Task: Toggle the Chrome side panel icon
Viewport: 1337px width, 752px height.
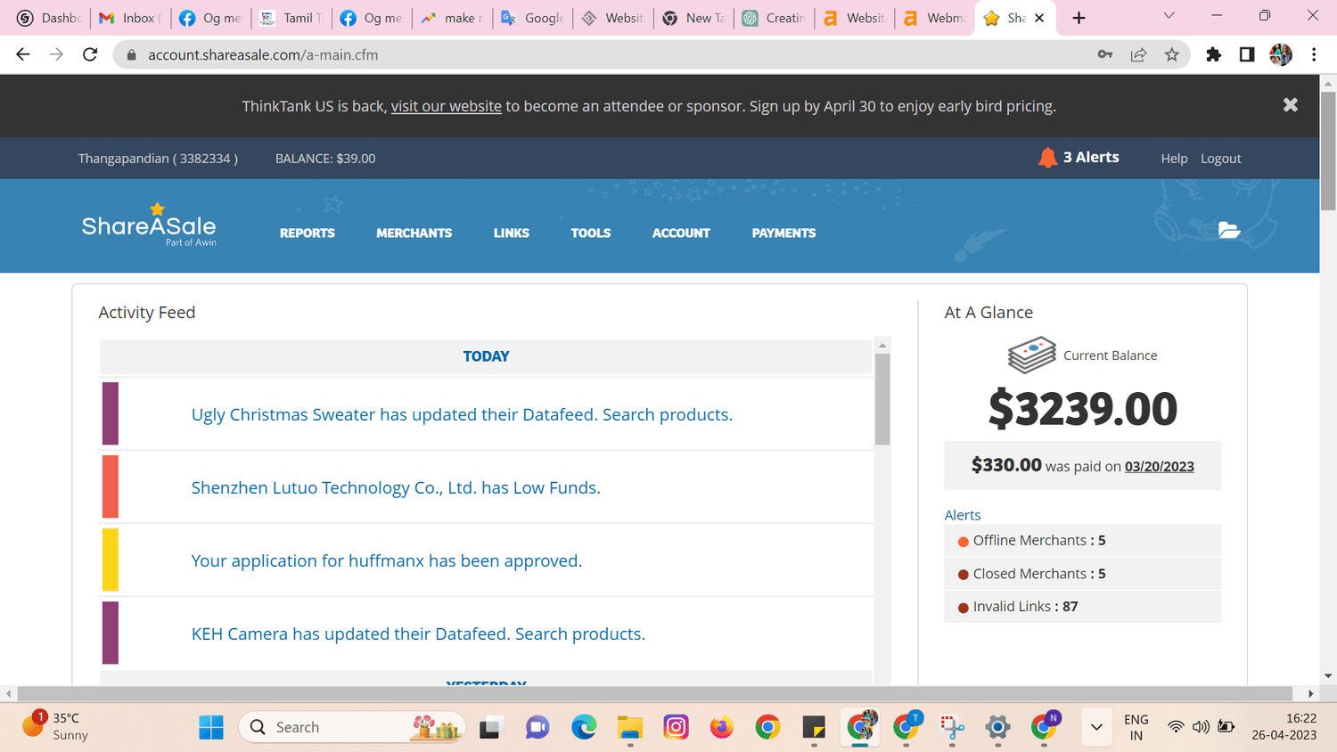Action: (x=1247, y=54)
